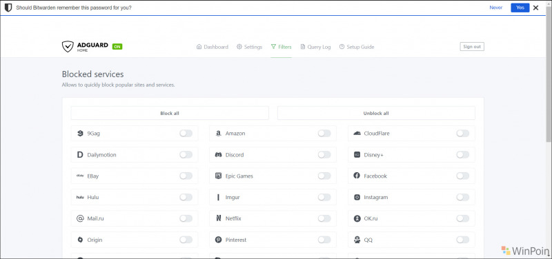552x259 pixels.
Task: Click the CloudFlare cloud icon
Action: click(357, 134)
